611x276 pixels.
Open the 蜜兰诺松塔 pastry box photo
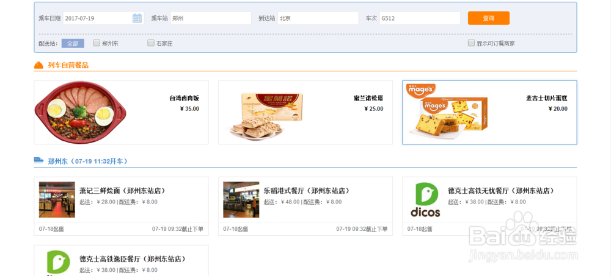[266, 115]
